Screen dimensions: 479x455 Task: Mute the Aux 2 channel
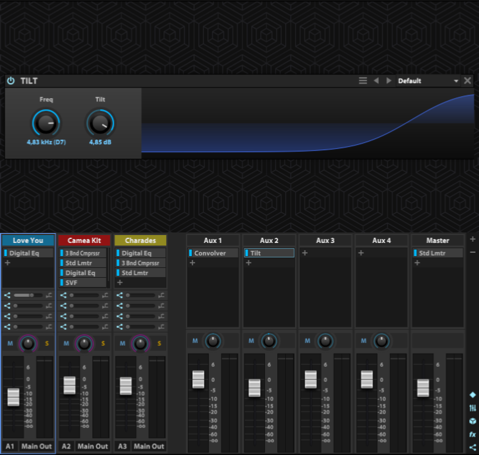(x=250, y=340)
